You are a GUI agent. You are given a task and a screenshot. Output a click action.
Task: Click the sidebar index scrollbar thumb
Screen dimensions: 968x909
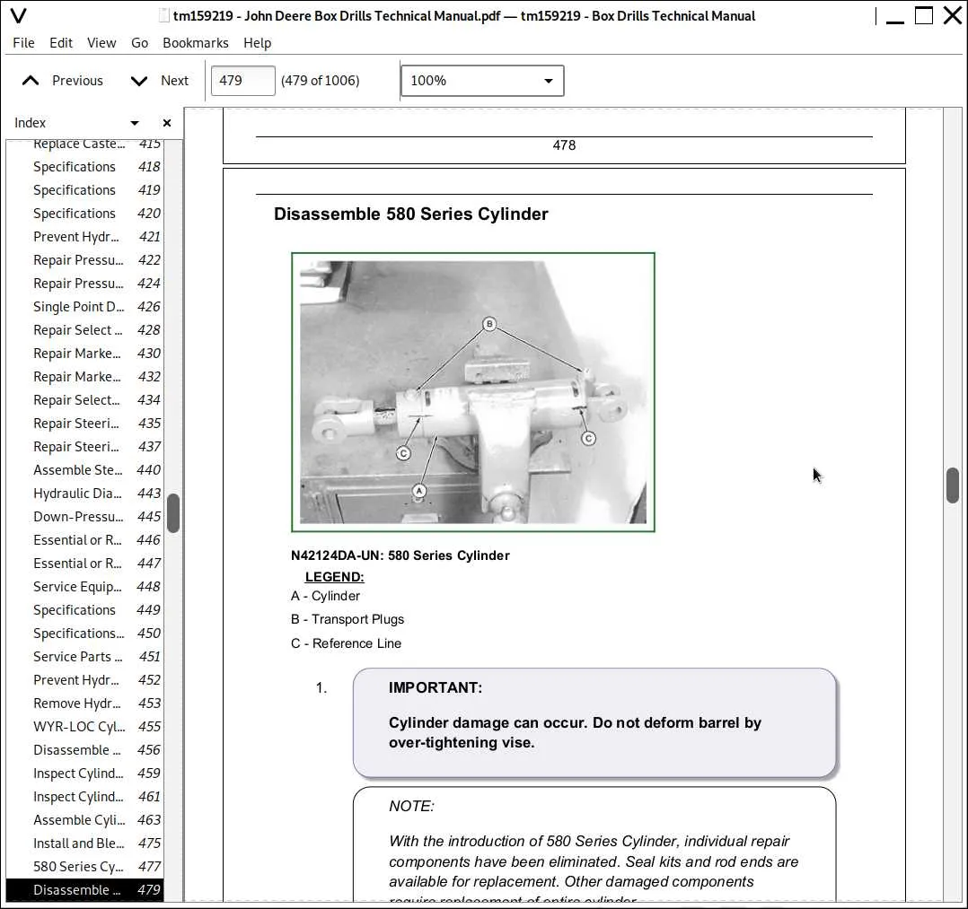[172, 512]
